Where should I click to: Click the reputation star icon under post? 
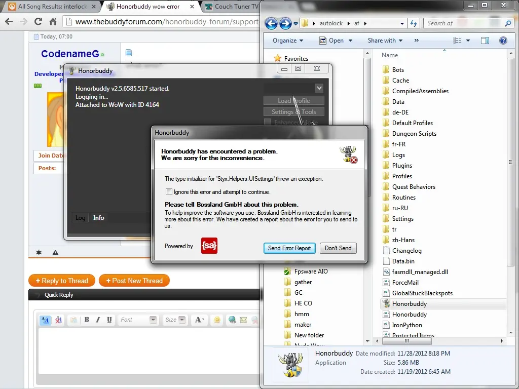(39, 252)
